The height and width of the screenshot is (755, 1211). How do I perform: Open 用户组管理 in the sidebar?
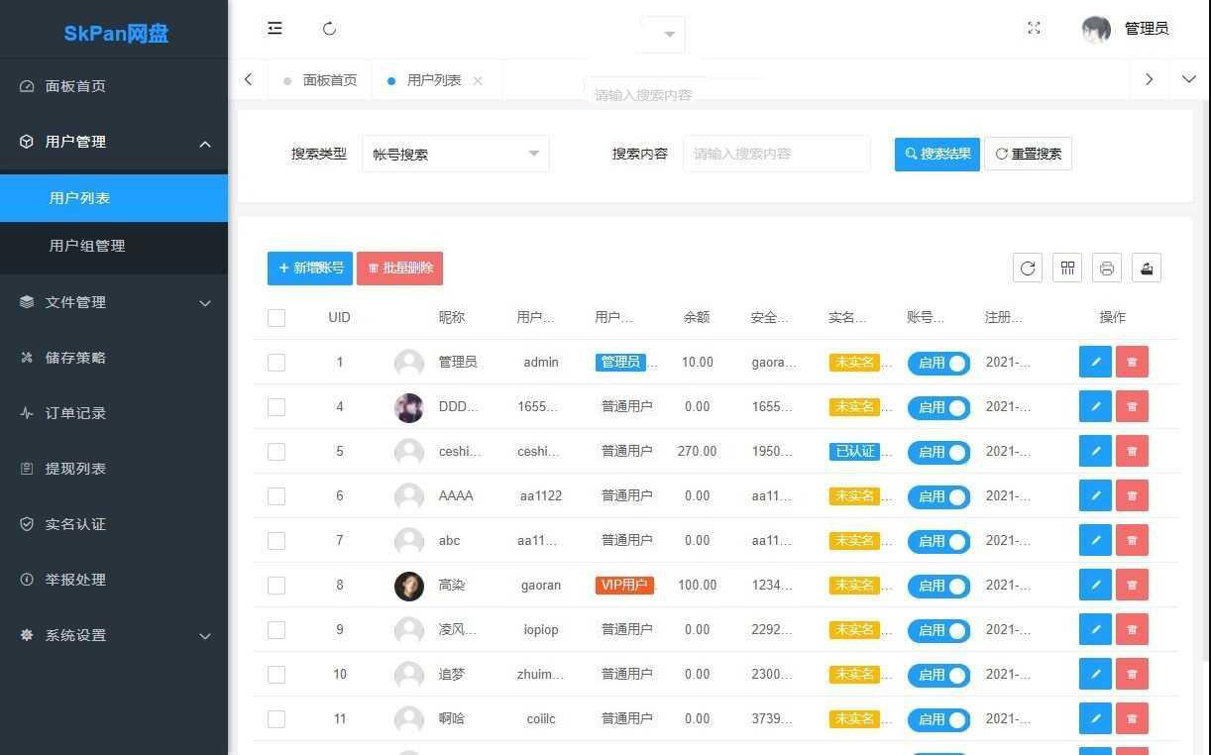pos(87,246)
